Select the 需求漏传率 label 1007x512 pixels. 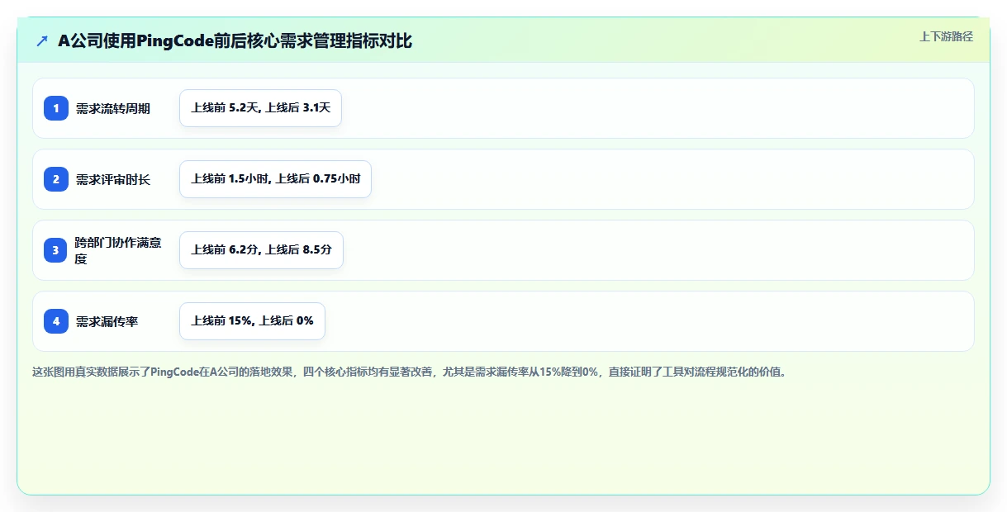[107, 321]
